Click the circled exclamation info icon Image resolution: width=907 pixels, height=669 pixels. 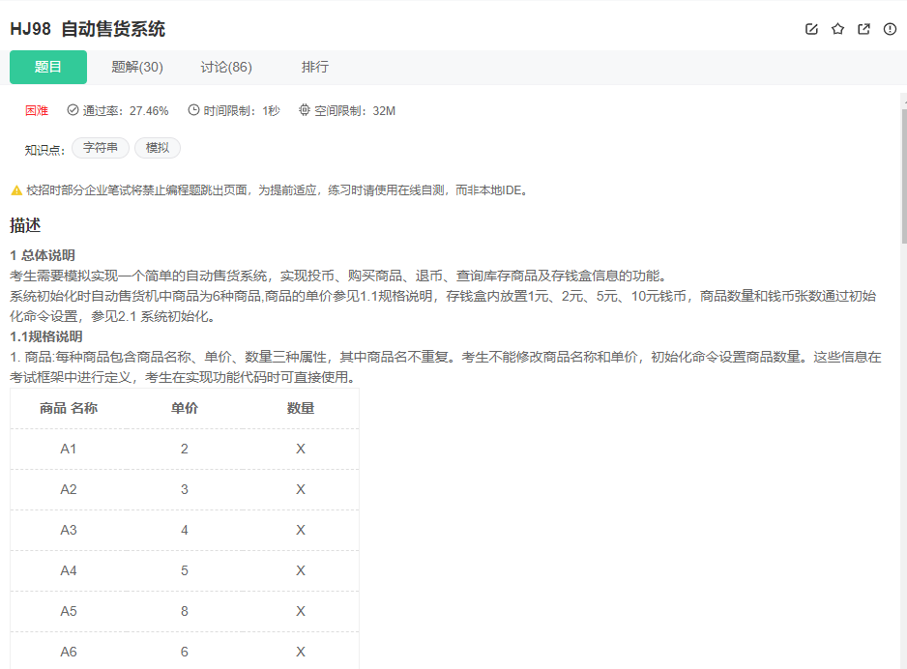coord(890,29)
